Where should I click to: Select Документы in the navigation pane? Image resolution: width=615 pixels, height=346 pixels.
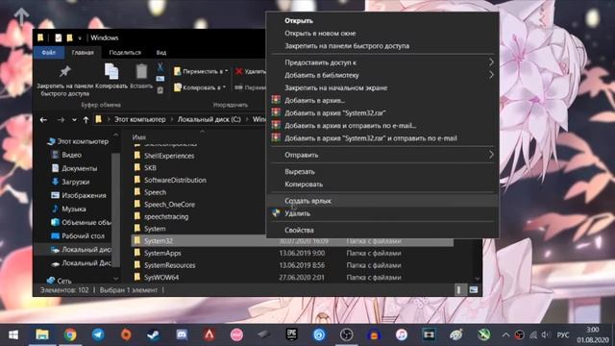(x=79, y=168)
